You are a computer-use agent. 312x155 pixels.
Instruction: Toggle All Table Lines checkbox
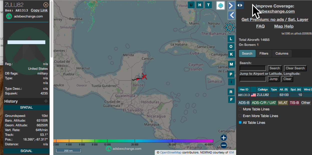pos(240,123)
